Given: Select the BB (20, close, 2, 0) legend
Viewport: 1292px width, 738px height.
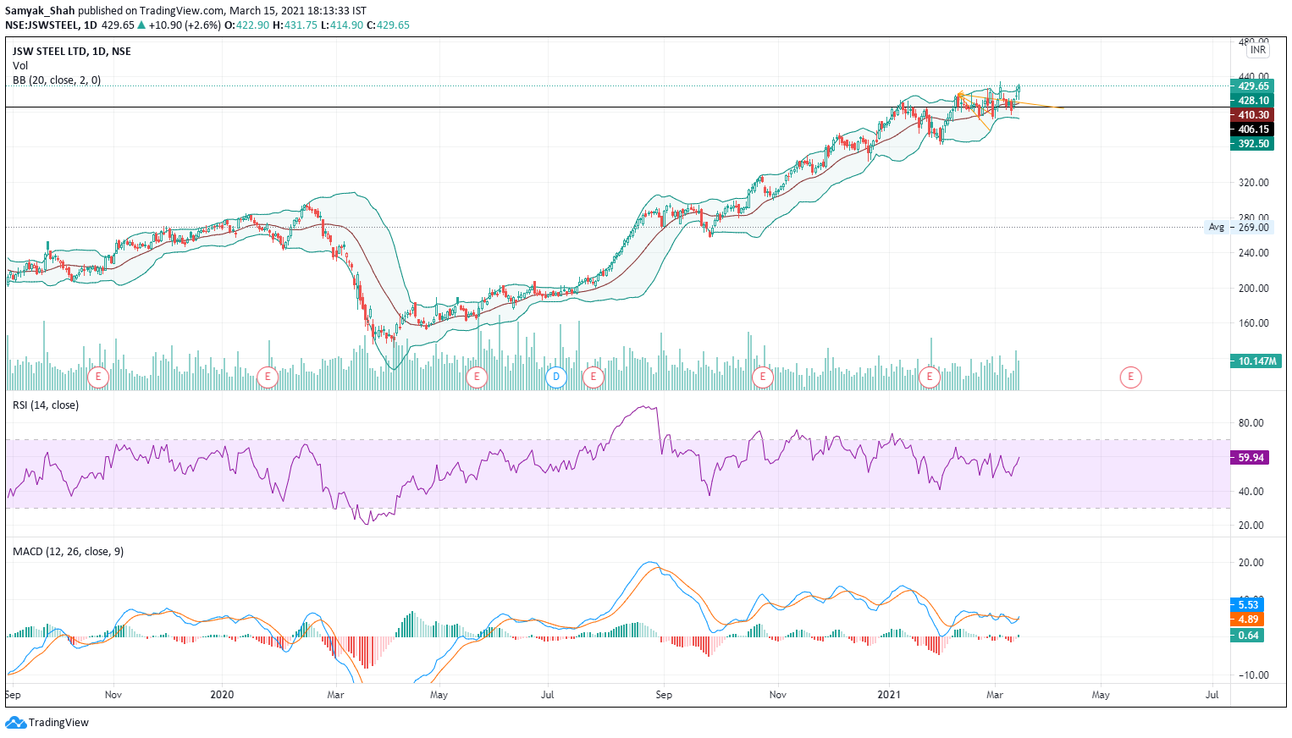Looking at the screenshot, I should click(57, 80).
